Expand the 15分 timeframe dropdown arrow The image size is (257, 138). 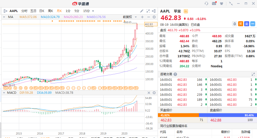tap(93, 11)
